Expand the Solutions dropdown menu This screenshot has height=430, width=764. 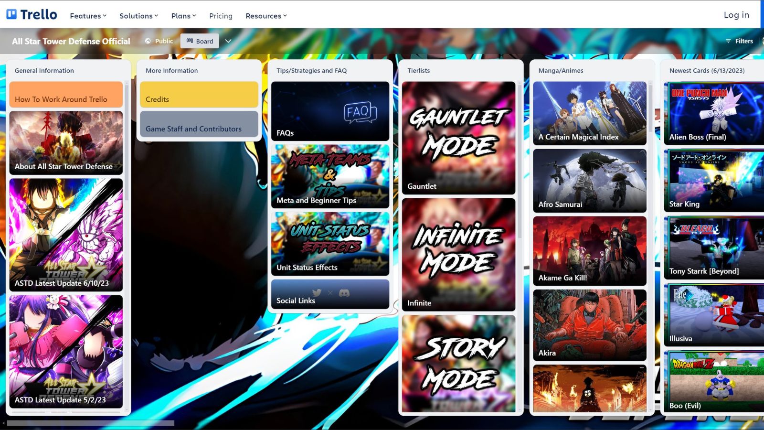tap(138, 16)
